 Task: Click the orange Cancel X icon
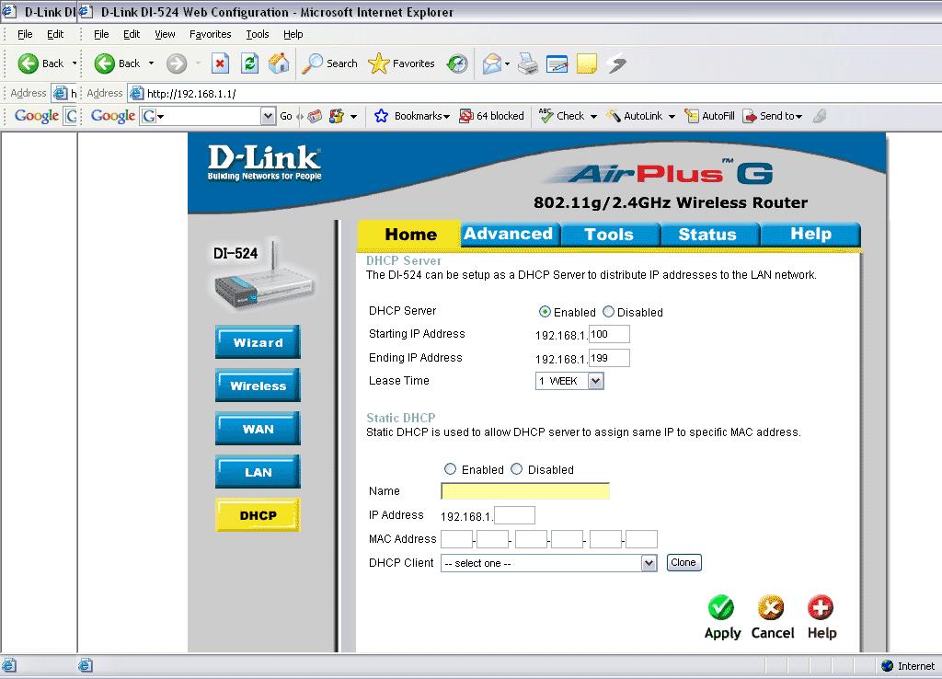tap(771, 607)
